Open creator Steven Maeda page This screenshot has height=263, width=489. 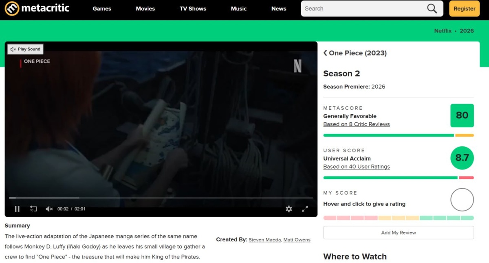coord(264,240)
